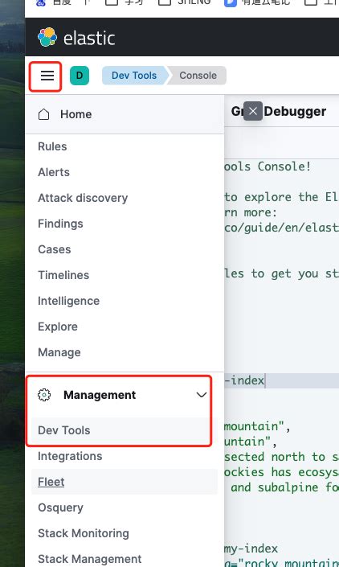Navigate to Cases

54,249
